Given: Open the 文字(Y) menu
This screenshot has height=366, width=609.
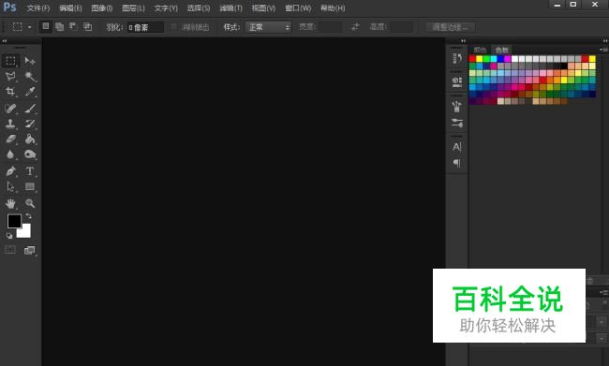Looking at the screenshot, I should click(166, 8).
